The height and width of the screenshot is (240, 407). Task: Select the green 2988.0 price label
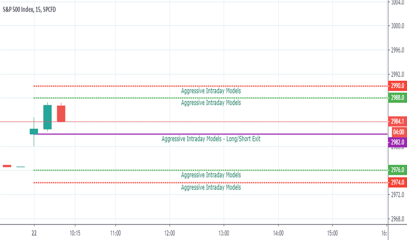(x=397, y=98)
